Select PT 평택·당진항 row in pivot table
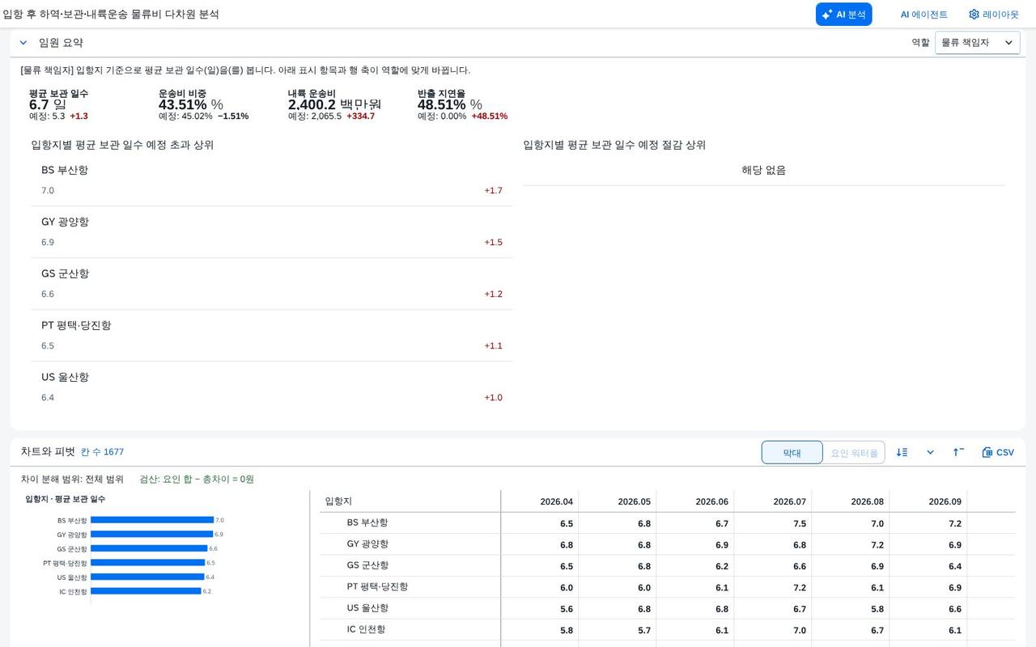Image resolution: width=1036 pixels, height=647 pixels. (x=668, y=587)
